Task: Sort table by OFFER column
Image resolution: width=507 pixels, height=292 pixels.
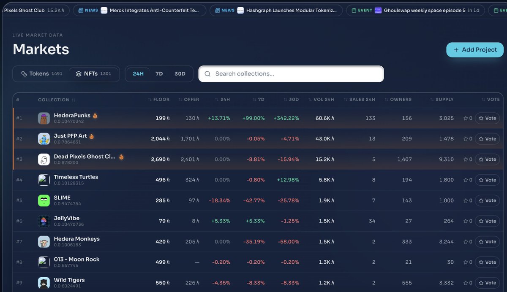Action: pyautogui.click(x=188, y=100)
